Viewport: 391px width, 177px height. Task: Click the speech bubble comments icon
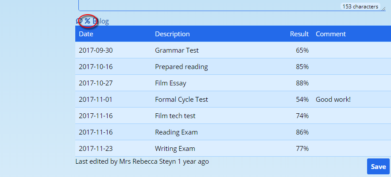tap(79, 21)
